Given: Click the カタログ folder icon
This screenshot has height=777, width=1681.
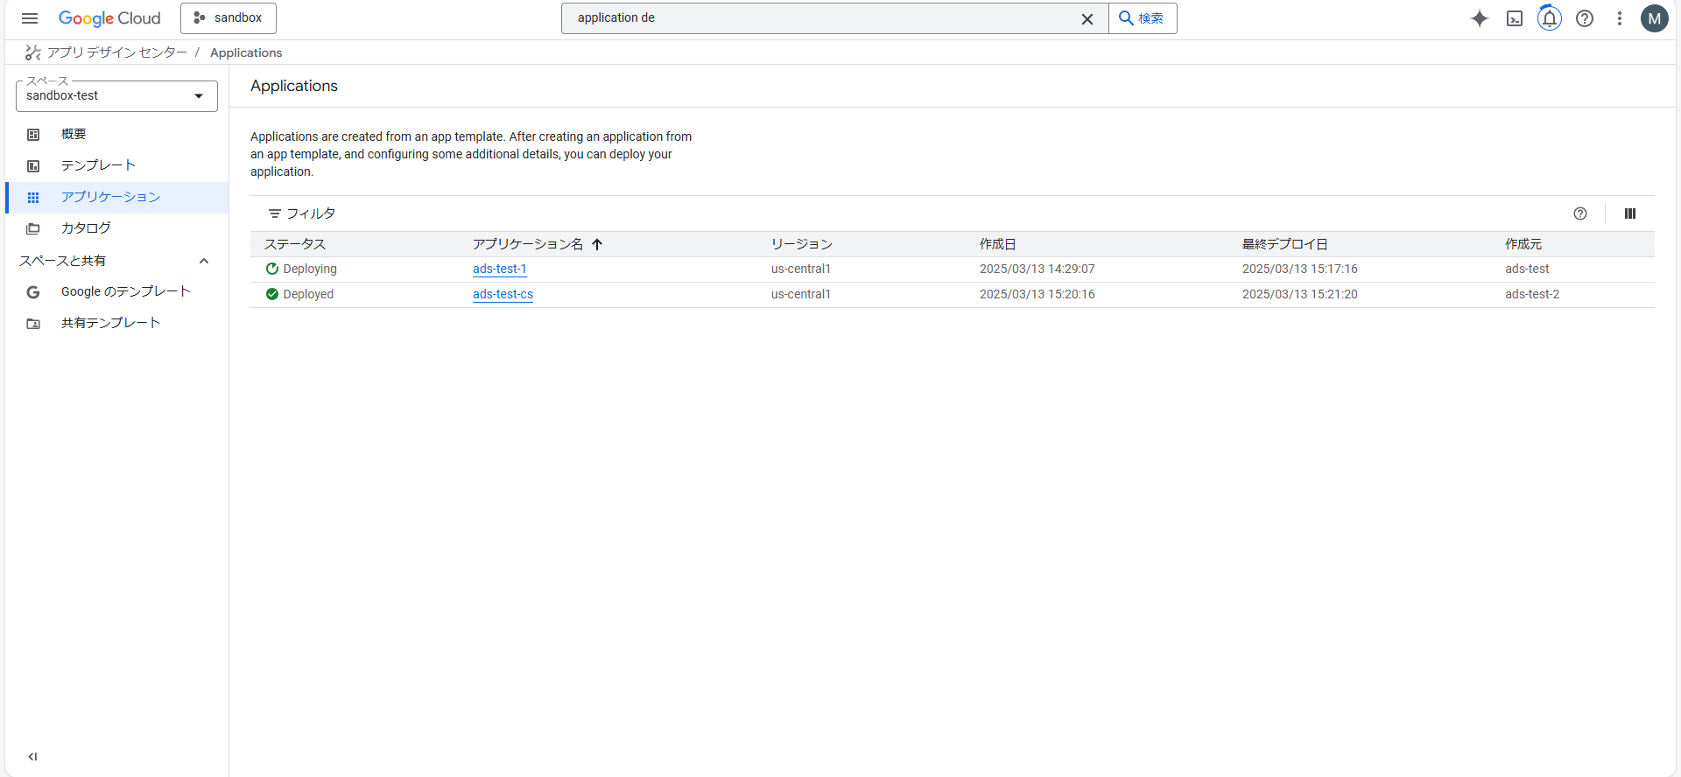Looking at the screenshot, I should click(33, 228).
